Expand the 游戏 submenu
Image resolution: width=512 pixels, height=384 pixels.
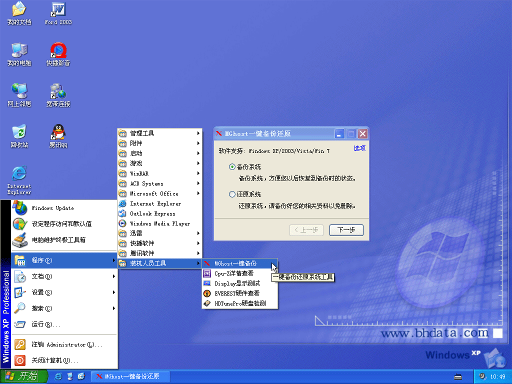[159, 163]
